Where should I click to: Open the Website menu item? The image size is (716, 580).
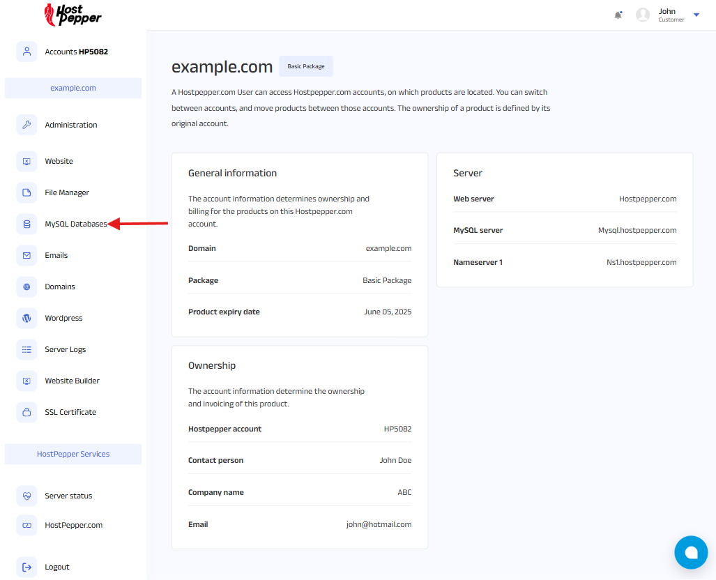[59, 161]
